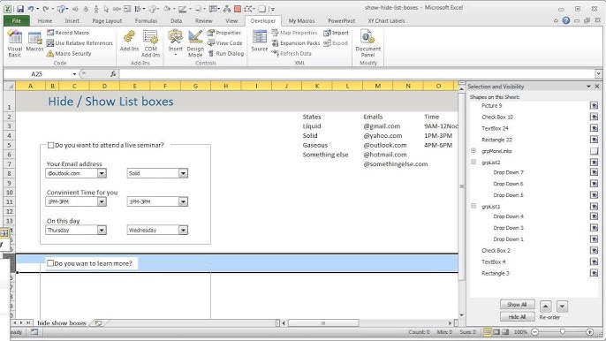The width and height of the screenshot is (606, 341).
Task: Click the Macros icon in the Code group
Action: (x=34, y=42)
